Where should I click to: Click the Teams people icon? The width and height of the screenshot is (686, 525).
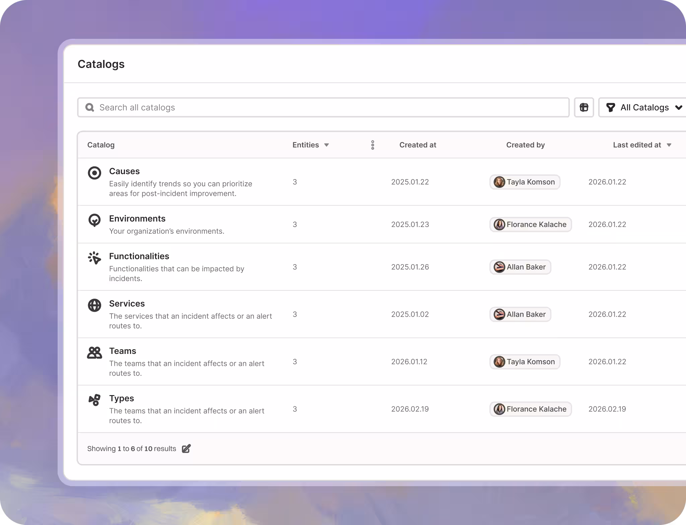94,353
